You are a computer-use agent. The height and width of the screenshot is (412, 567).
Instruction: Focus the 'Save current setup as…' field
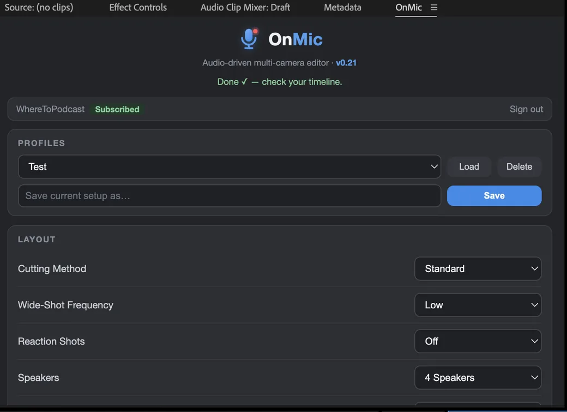(230, 196)
